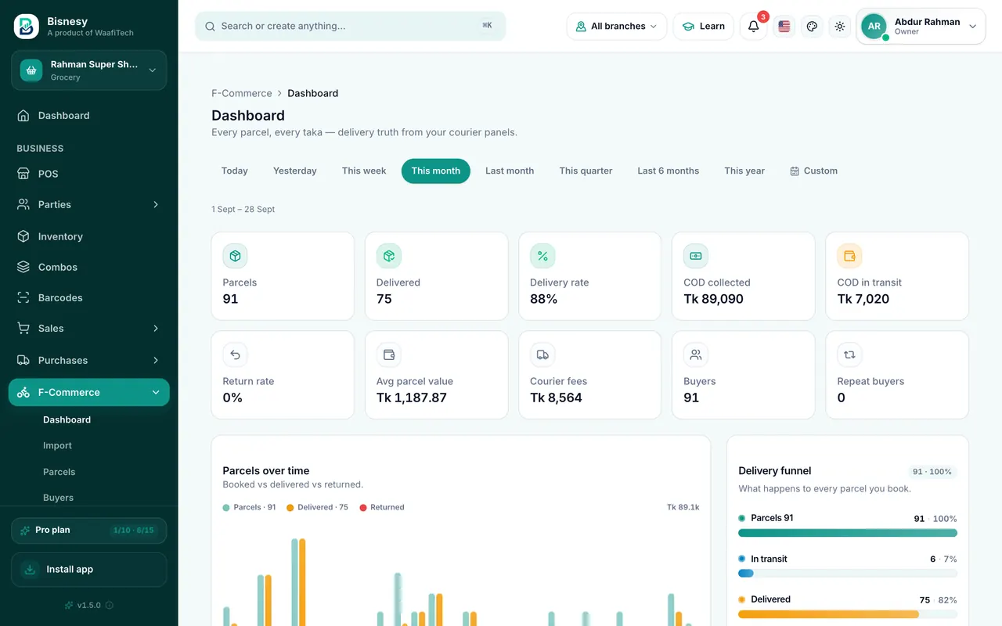Expand the Abdur Rahman account menu
Image resolution: width=1002 pixels, height=626 pixels.
coord(921,26)
